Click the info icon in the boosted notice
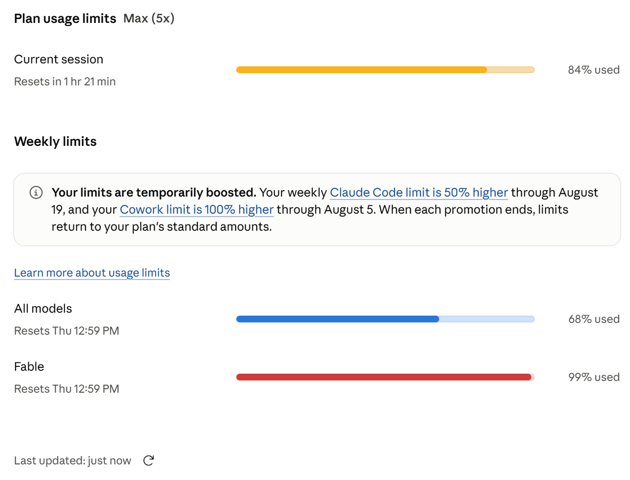The width and height of the screenshot is (630, 480). point(36,192)
